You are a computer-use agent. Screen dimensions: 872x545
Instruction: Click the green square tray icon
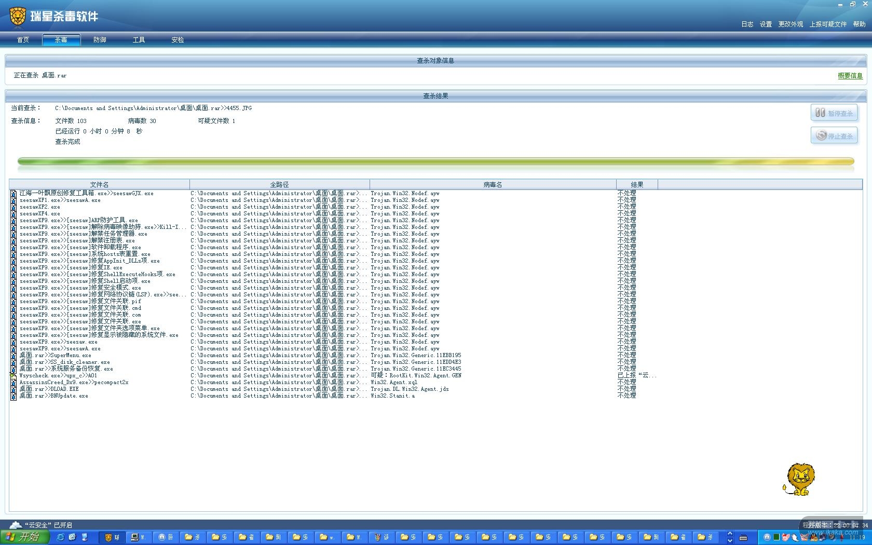pyautogui.click(x=776, y=537)
